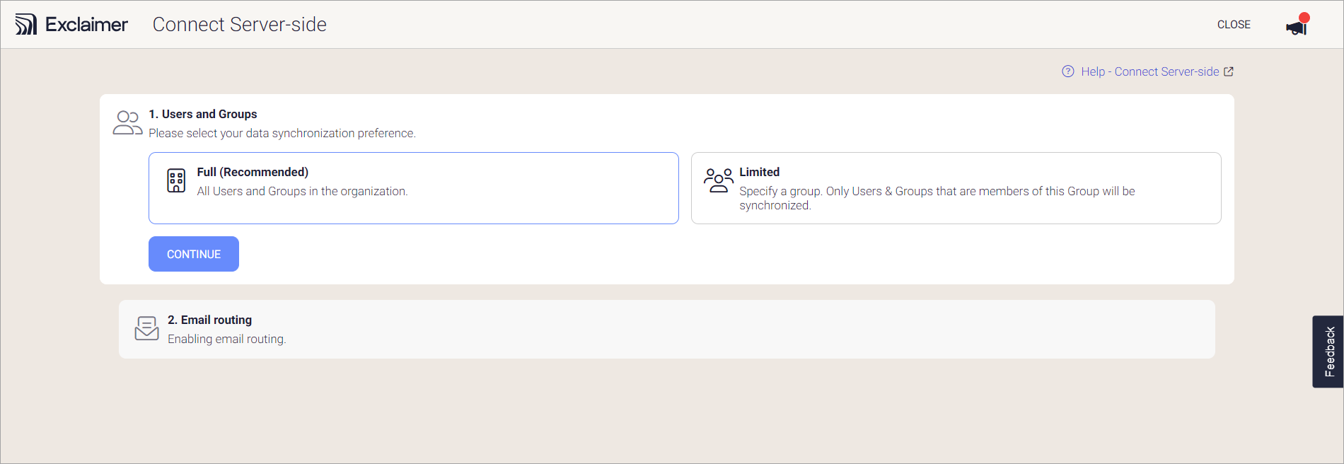
Task: Select the Limited synchronization option
Action: click(956, 188)
